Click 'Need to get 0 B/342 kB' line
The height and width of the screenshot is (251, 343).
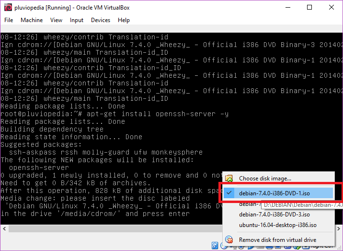pos(76,183)
